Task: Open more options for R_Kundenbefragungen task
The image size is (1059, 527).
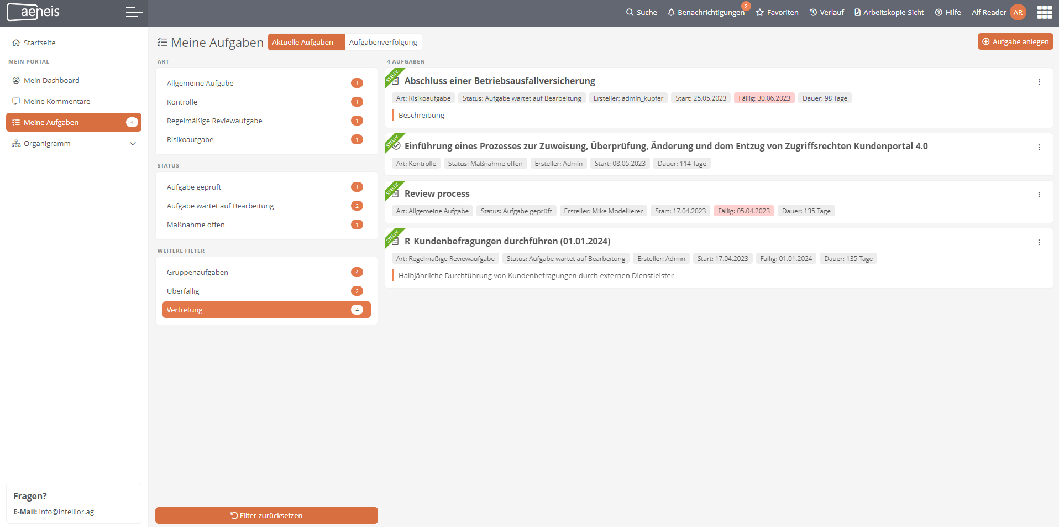Action: click(x=1039, y=242)
